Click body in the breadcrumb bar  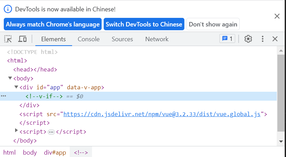30,153
